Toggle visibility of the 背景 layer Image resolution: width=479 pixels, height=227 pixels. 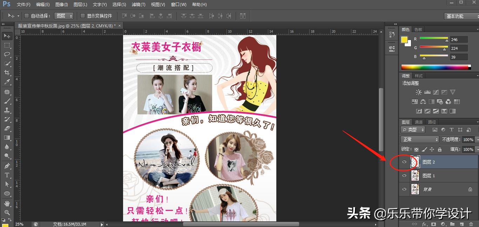point(404,189)
